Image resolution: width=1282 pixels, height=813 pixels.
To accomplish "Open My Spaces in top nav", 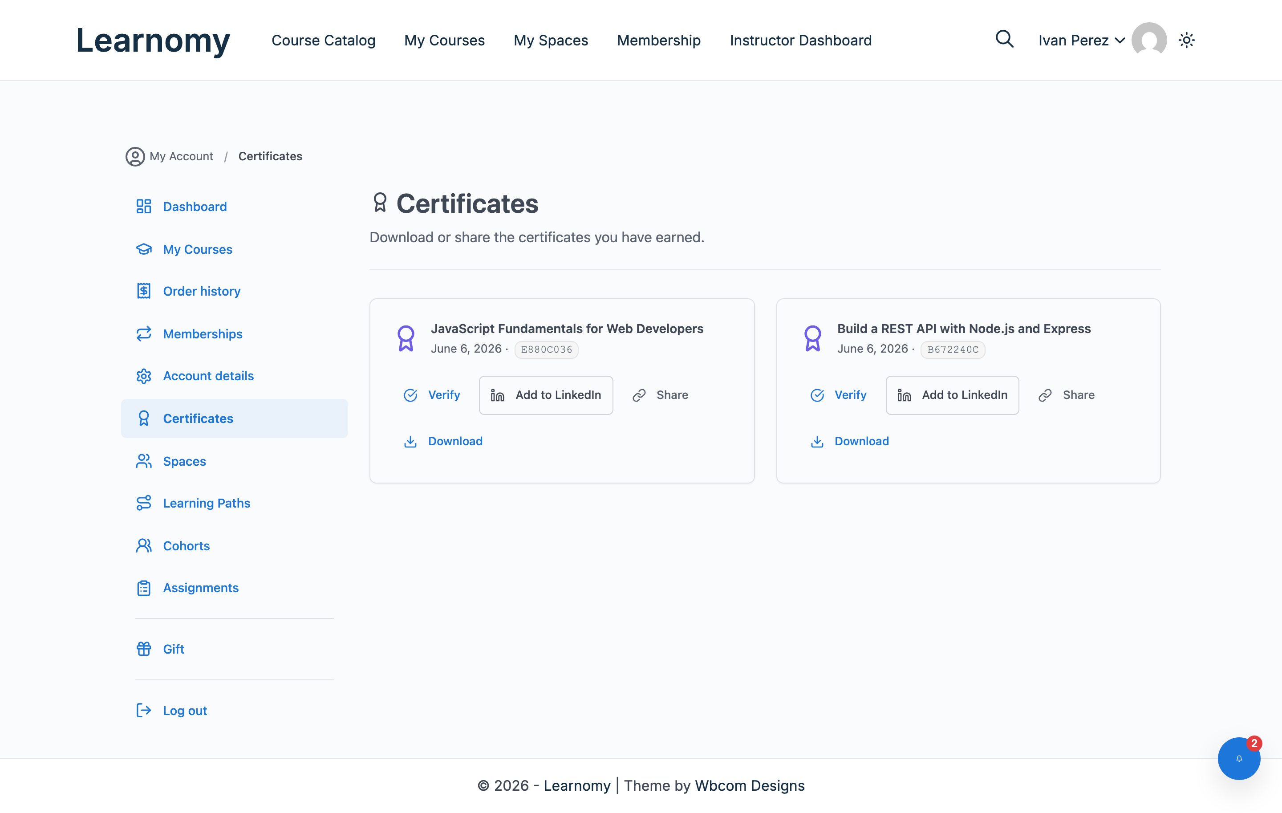I will pyautogui.click(x=551, y=41).
